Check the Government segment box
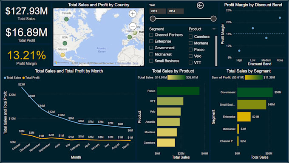Image resolution: width=289 pixels, height=163 pixels. click(x=151, y=48)
